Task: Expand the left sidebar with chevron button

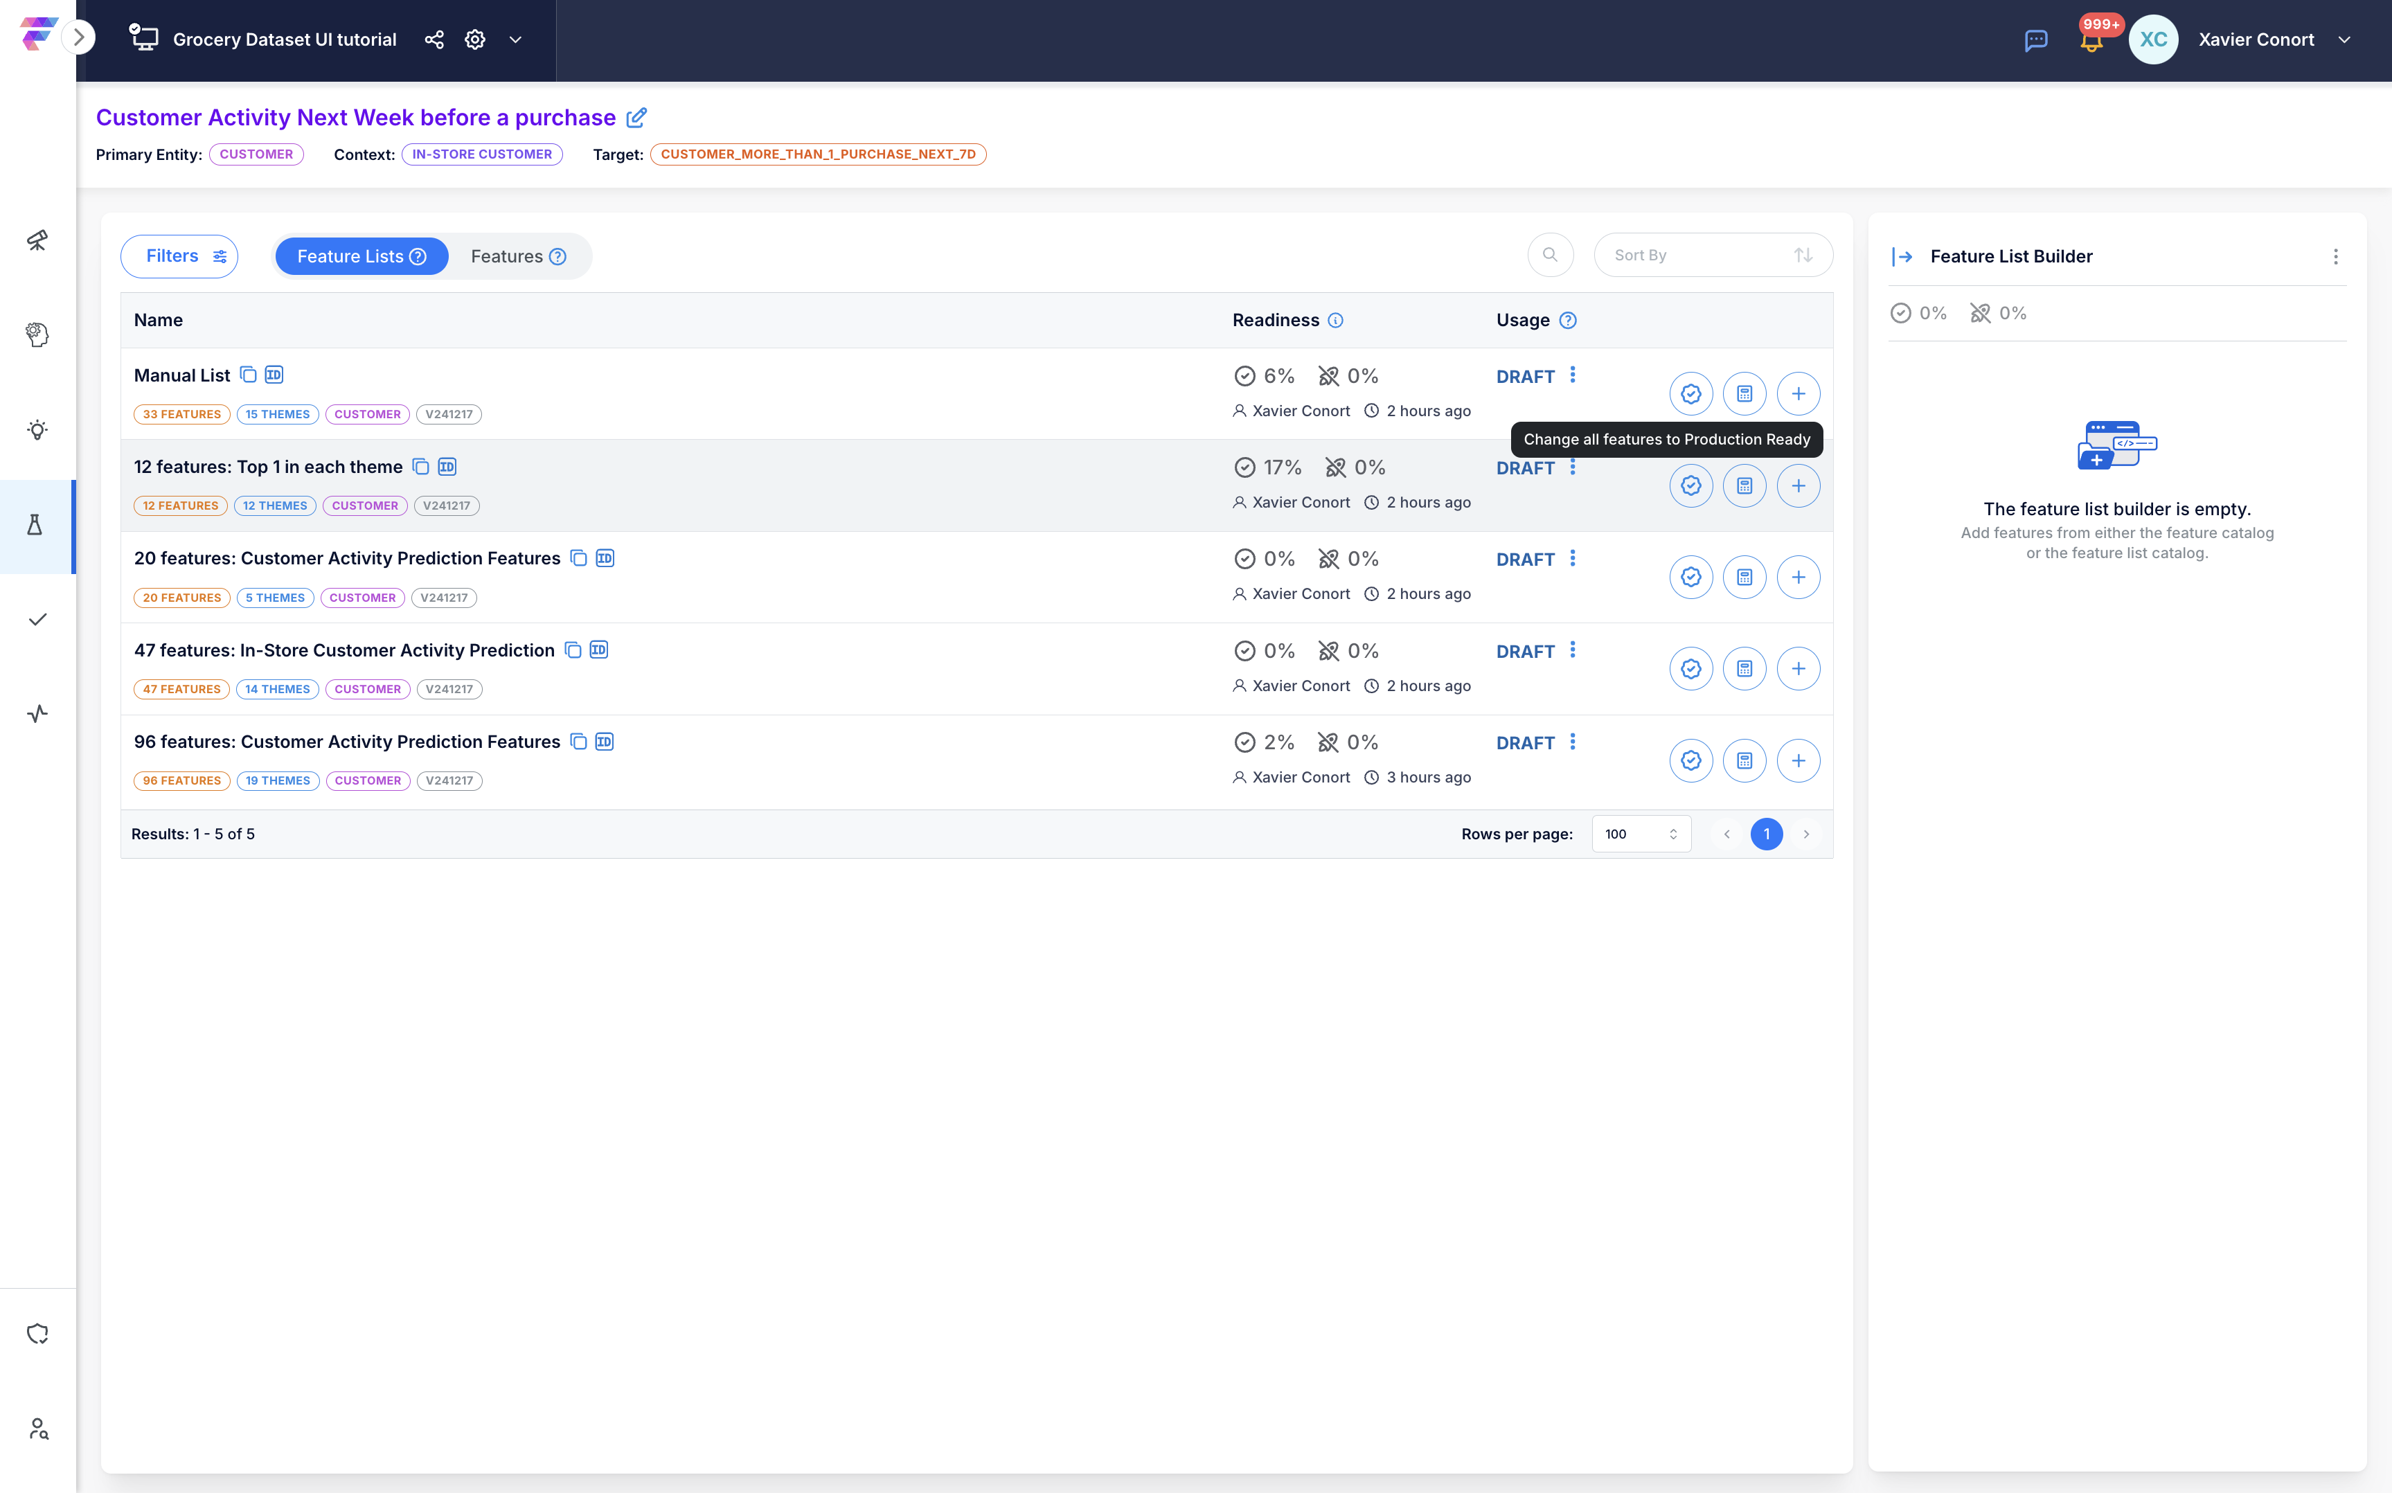Action: pyautogui.click(x=78, y=39)
